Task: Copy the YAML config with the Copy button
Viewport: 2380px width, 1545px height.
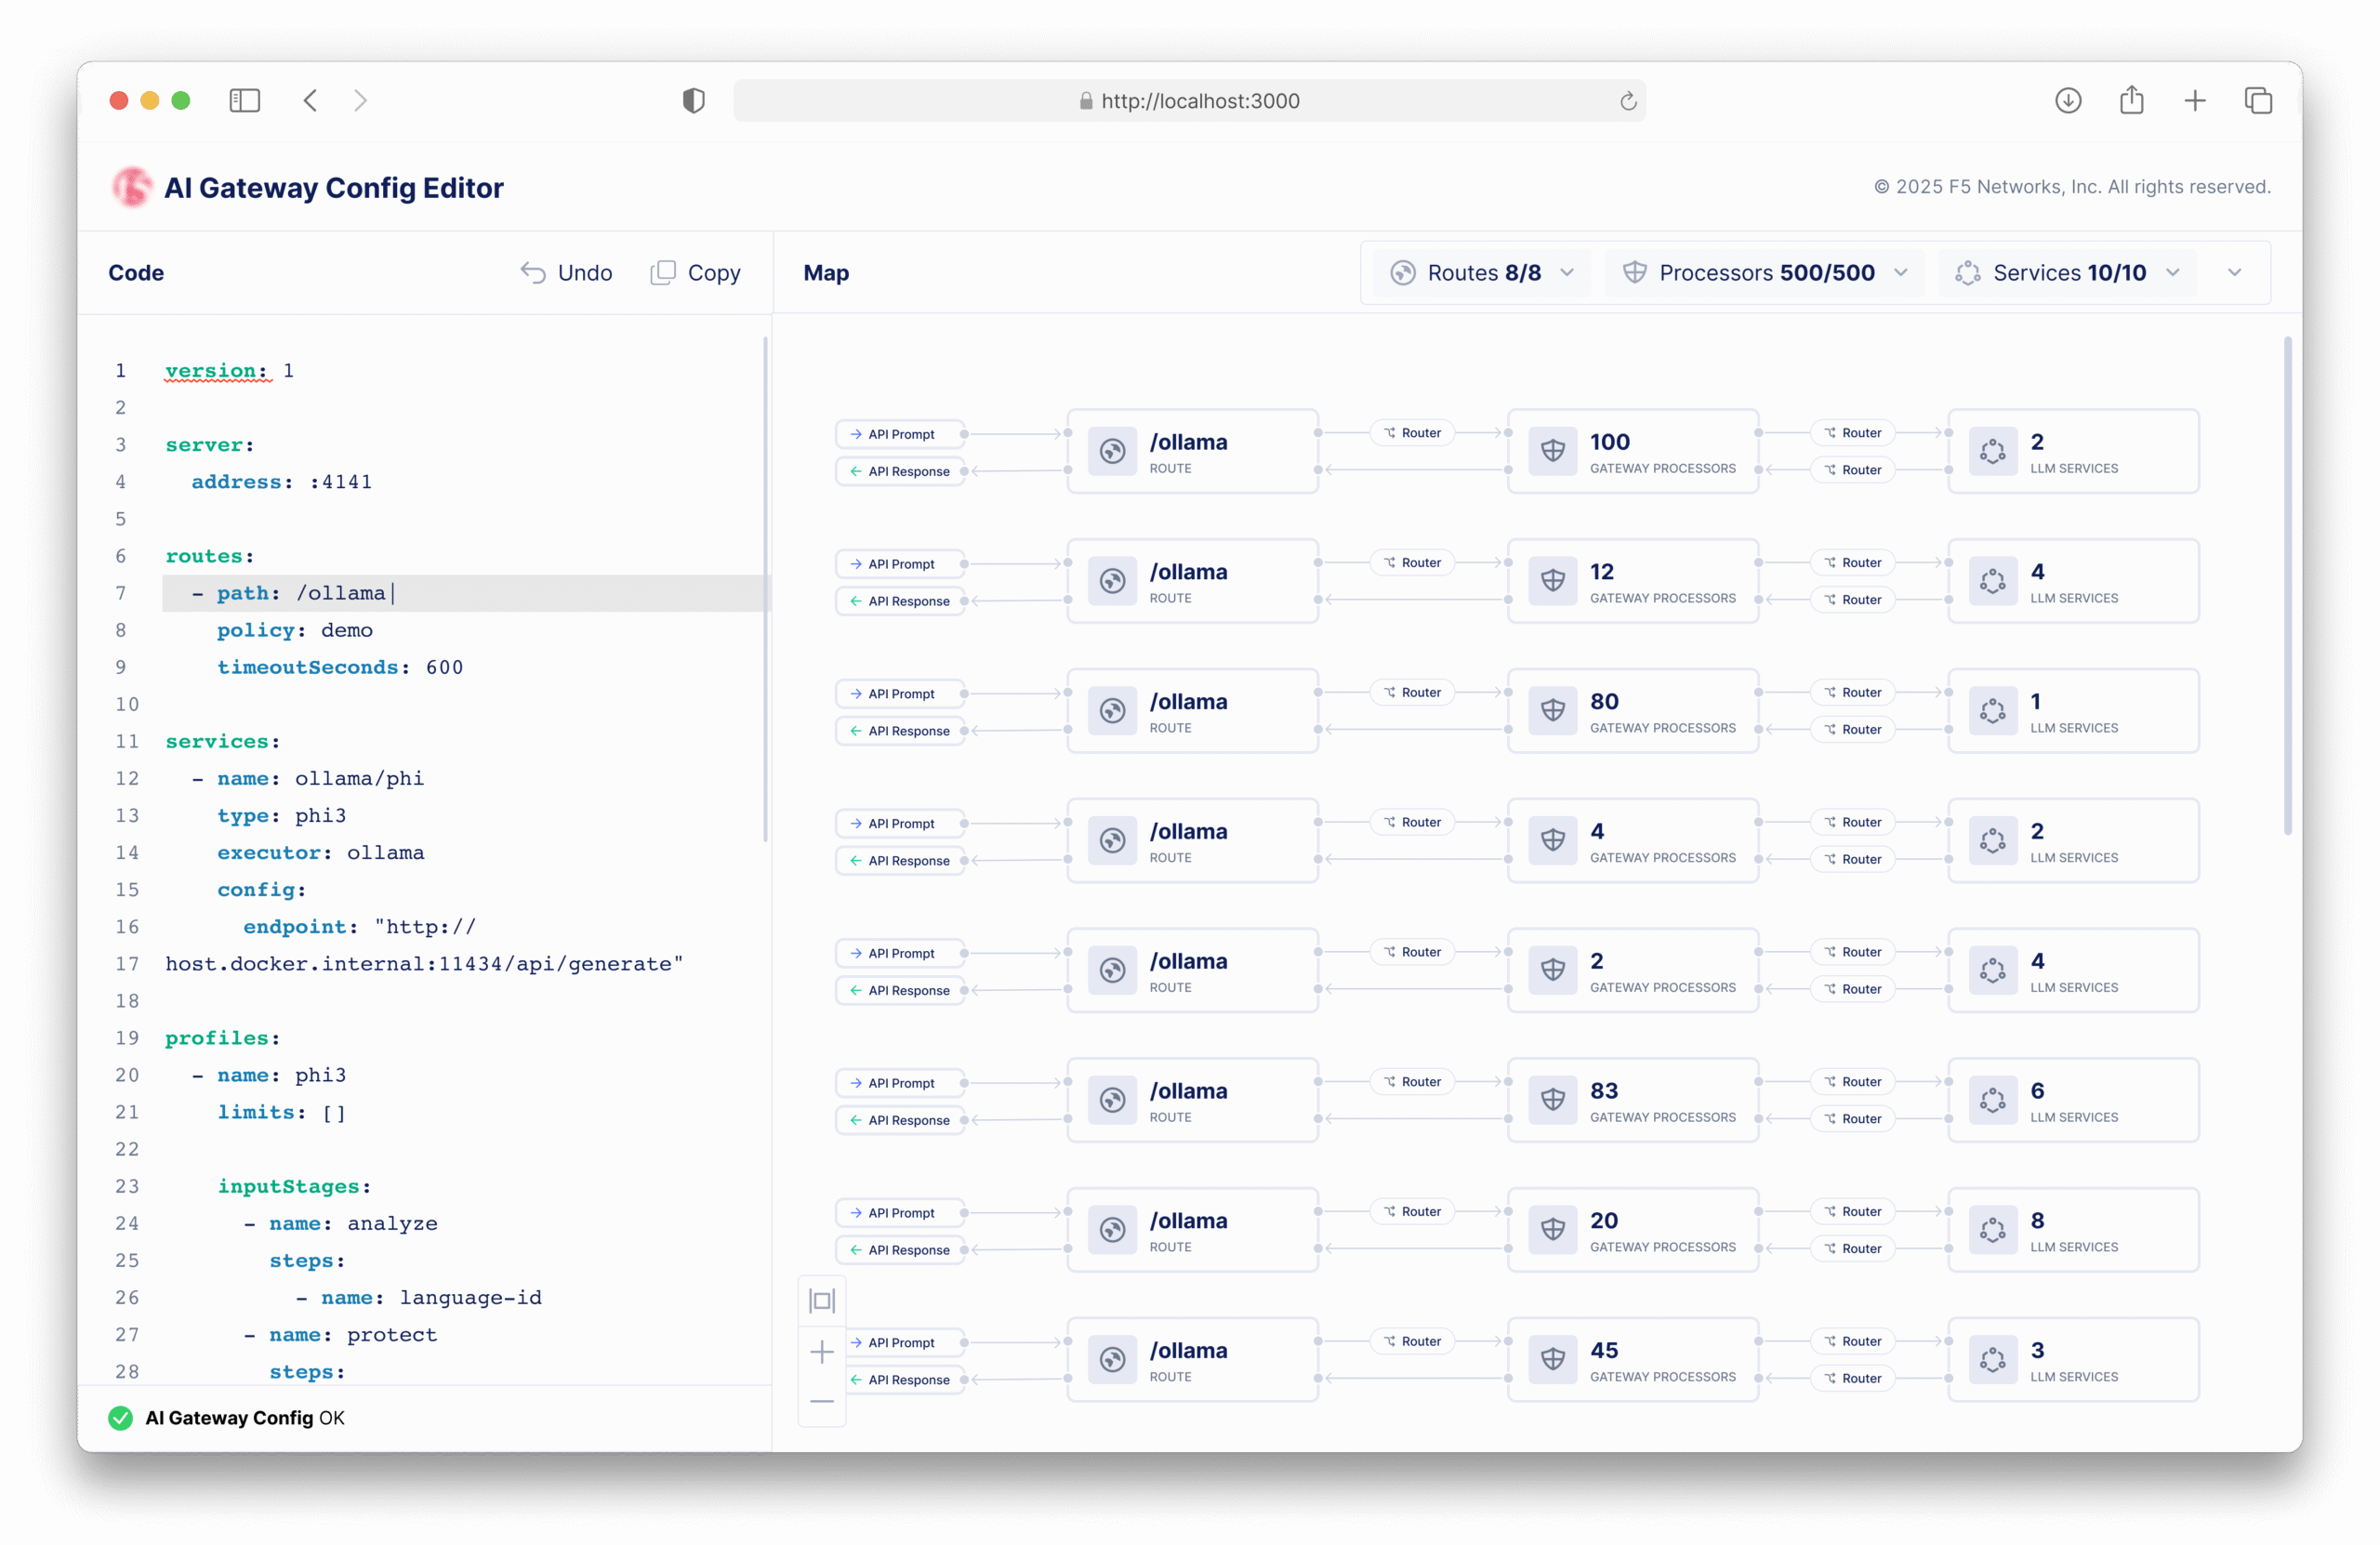Action: coord(695,272)
